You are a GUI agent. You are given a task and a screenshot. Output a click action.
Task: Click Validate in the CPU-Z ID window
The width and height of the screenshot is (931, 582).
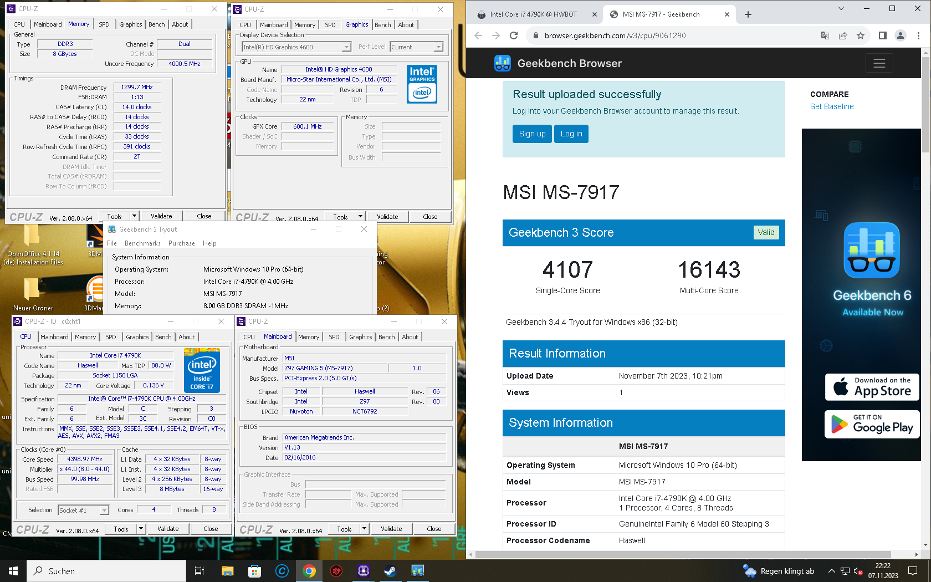[x=168, y=529]
